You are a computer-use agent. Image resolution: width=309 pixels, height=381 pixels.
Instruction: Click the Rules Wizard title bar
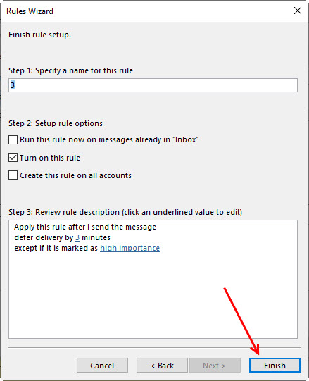tap(146, 11)
